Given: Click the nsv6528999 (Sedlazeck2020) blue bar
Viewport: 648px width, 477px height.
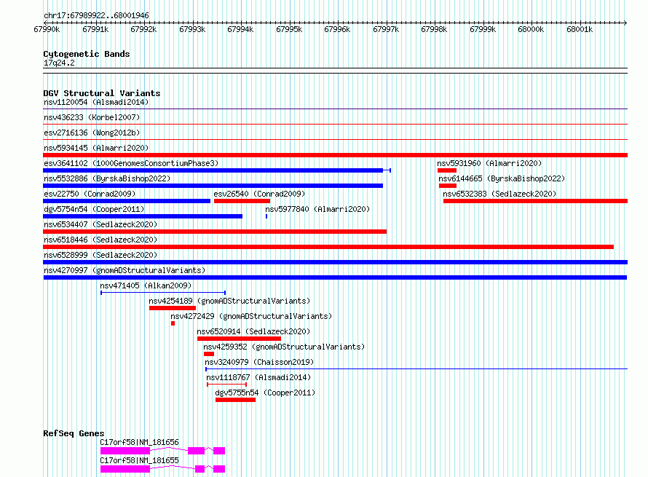Looking at the screenshot, I should coord(335,262).
